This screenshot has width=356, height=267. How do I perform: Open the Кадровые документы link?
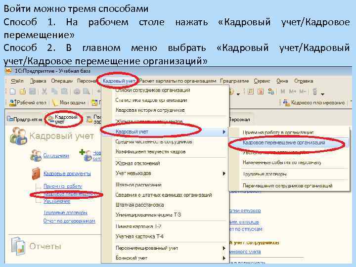pos(67,174)
